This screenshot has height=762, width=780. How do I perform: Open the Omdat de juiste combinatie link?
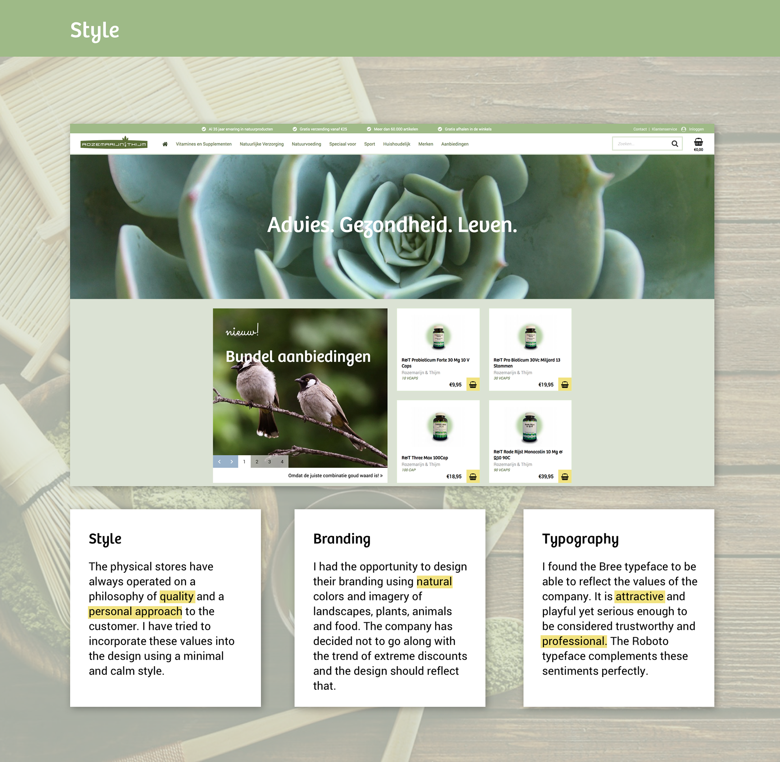tap(335, 476)
